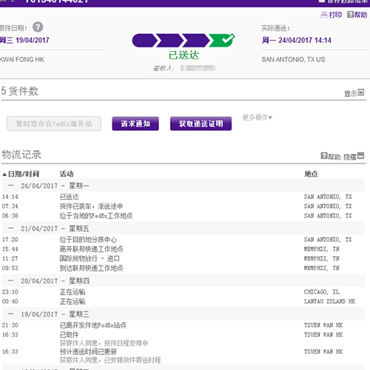The width and height of the screenshot is (370, 370).
Task: Click the green 已送达 status text
Action: coord(184,55)
